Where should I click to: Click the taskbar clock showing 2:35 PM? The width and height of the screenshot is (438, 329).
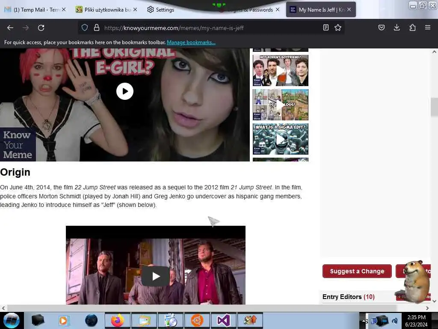[417, 320]
